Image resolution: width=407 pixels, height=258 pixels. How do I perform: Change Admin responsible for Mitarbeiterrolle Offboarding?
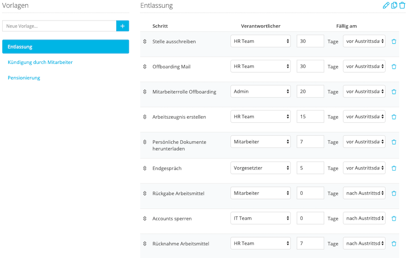(261, 91)
